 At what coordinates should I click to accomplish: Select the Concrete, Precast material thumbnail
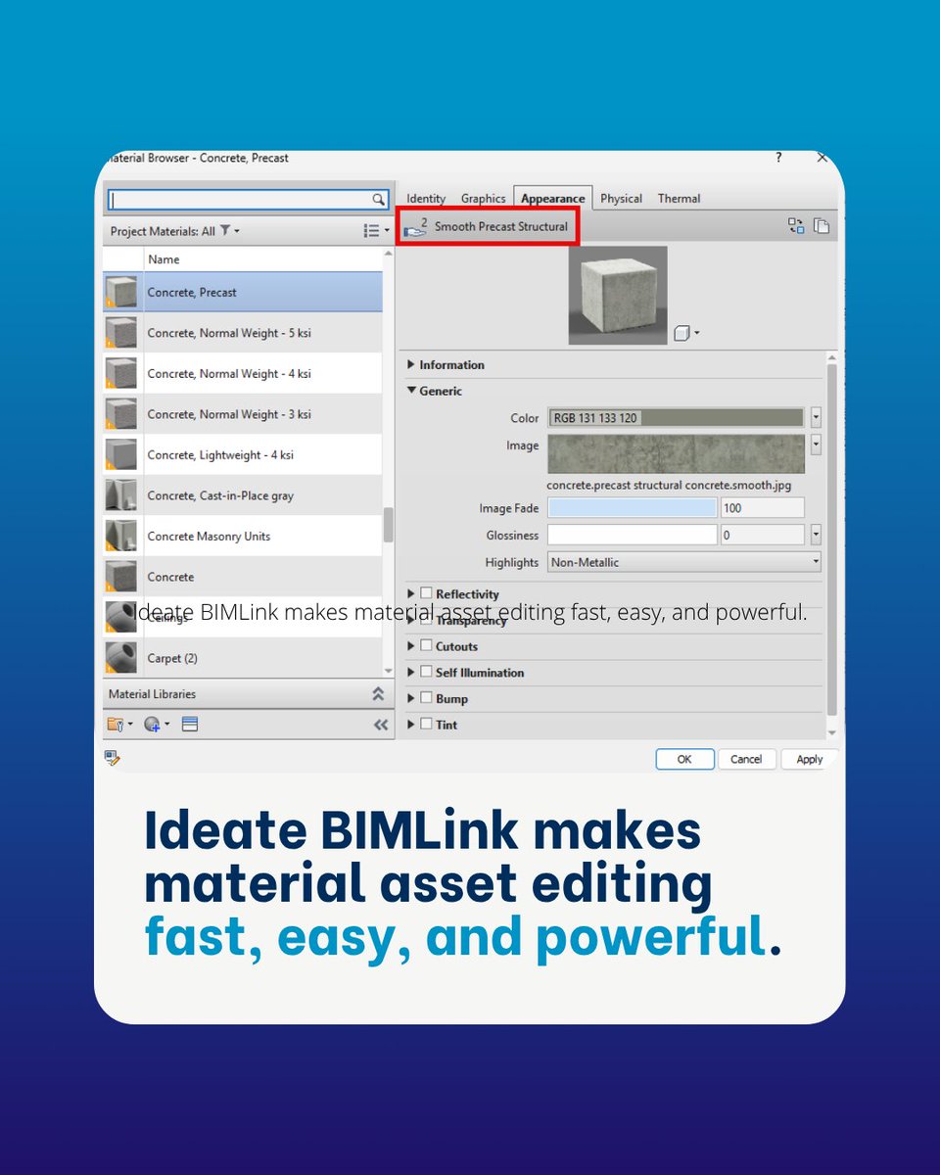(121, 293)
